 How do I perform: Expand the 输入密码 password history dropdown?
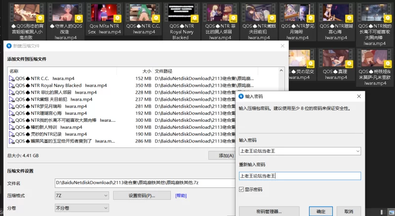tap(357, 151)
